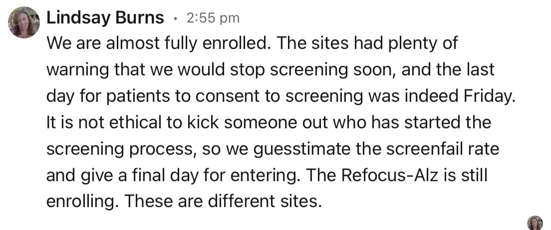Click the 2:55 pm message timestamp
The width and height of the screenshot is (551, 230).
click(x=213, y=18)
